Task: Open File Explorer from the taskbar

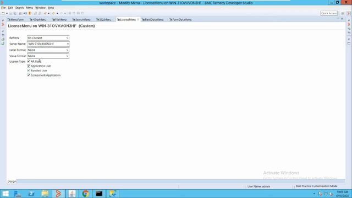Action: pos(45,194)
